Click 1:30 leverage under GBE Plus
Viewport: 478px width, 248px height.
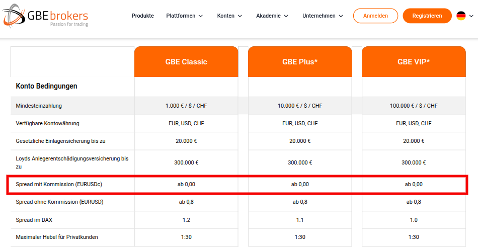pyautogui.click(x=300, y=237)
